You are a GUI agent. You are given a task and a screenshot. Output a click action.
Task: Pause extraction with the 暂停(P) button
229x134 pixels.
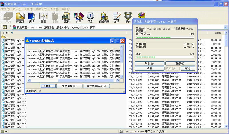(180, 63)
